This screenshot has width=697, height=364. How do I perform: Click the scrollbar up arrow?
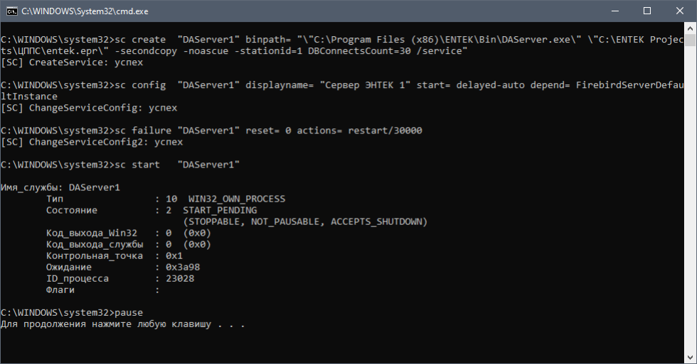pos(691,28)
